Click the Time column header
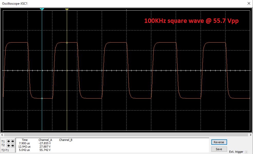Image resolution: width=253 pixels, height=154 pixels. [x=25, y=140]
